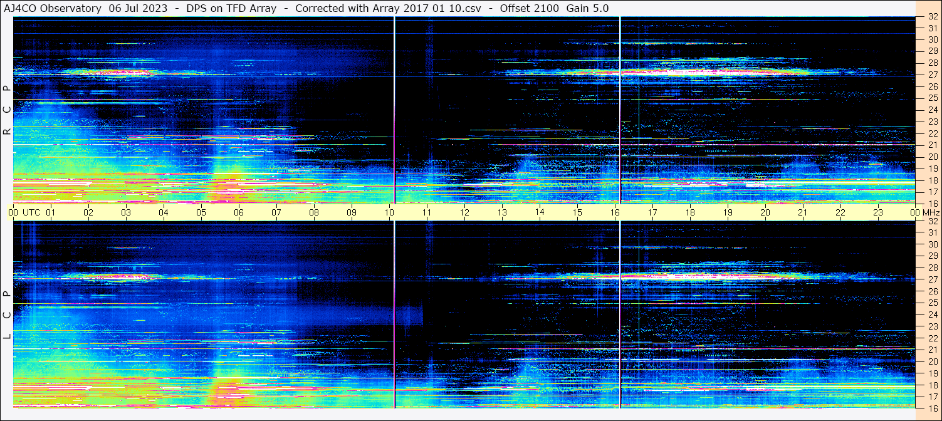
Task: Click the 'AJ4CO Observatory' title text
Action: point(53,8)
